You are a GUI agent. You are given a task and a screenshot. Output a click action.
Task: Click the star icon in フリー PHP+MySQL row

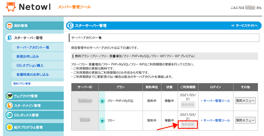coord(102,101)
